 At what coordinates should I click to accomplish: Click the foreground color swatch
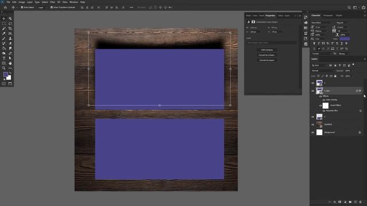5,74
